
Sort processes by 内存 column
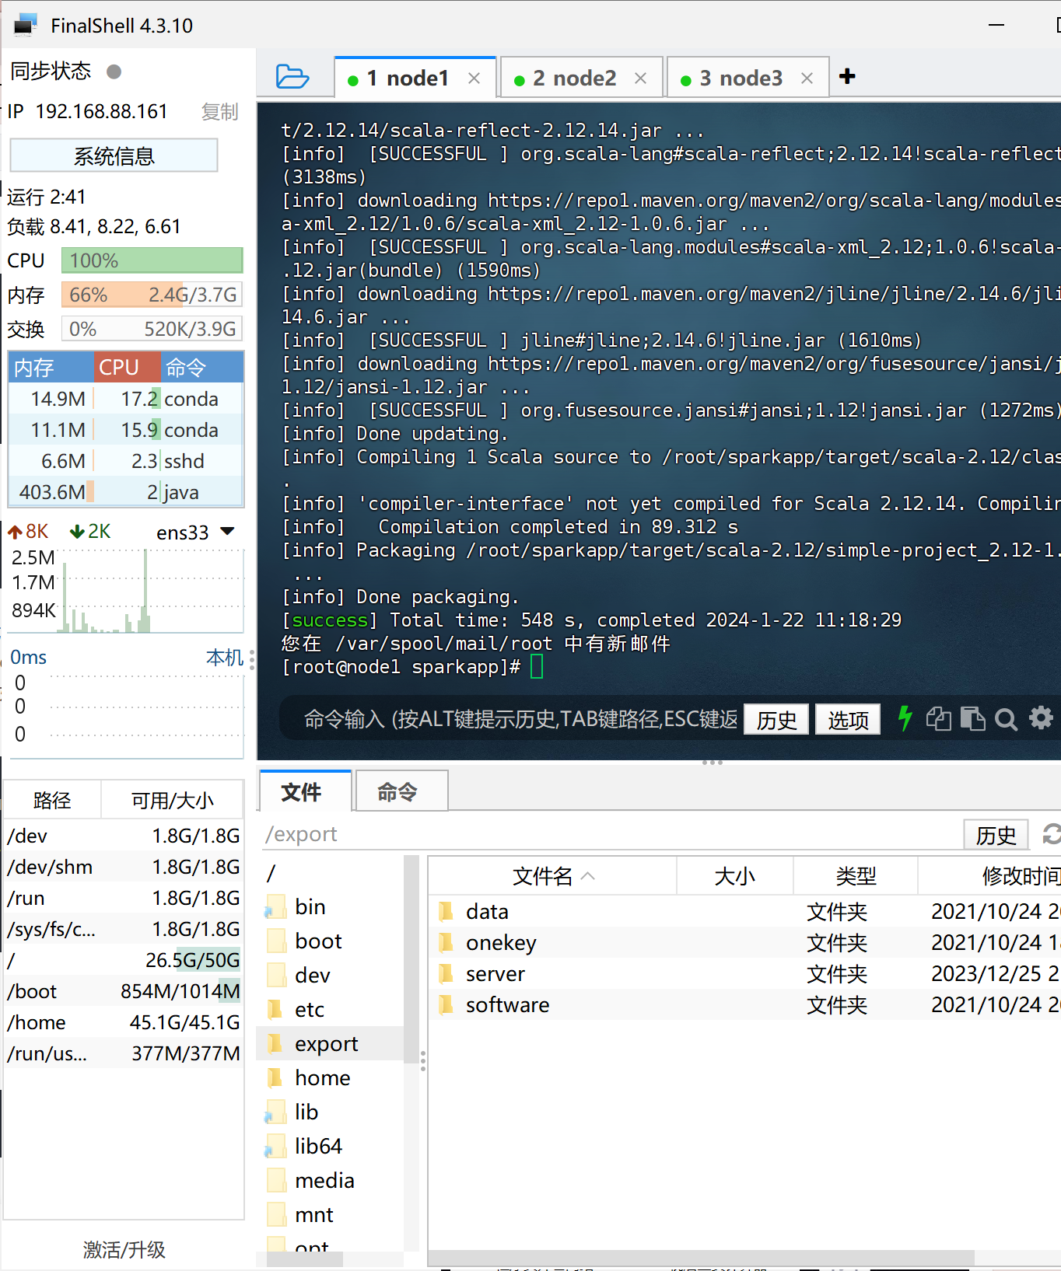(x=51, y=367)
